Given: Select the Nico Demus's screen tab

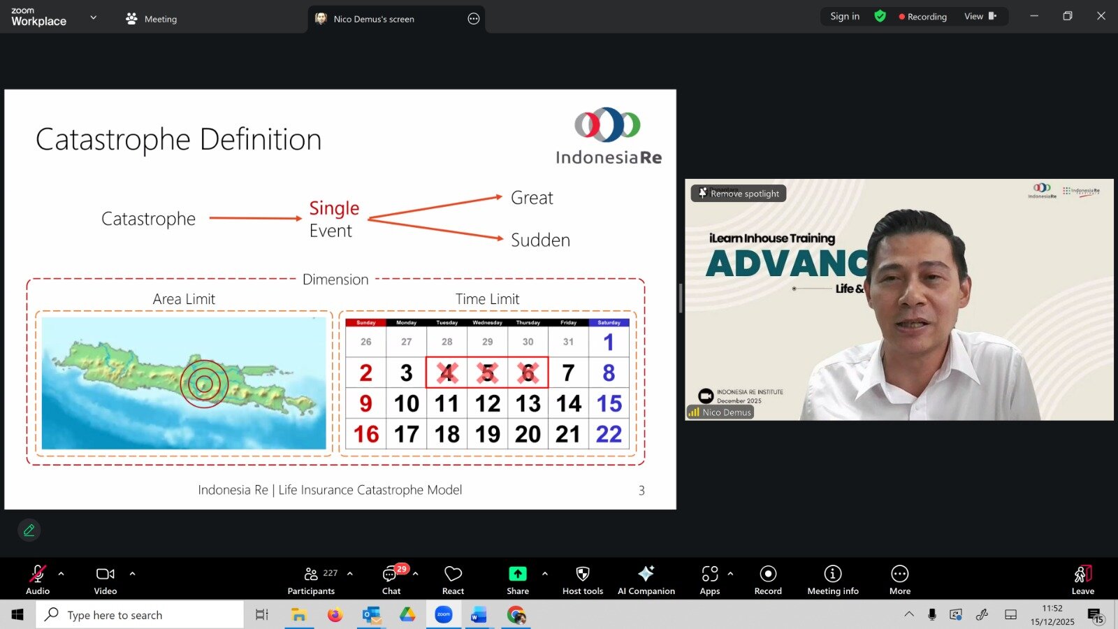Looking at the screenshot, I should click(x=374, y=19).
